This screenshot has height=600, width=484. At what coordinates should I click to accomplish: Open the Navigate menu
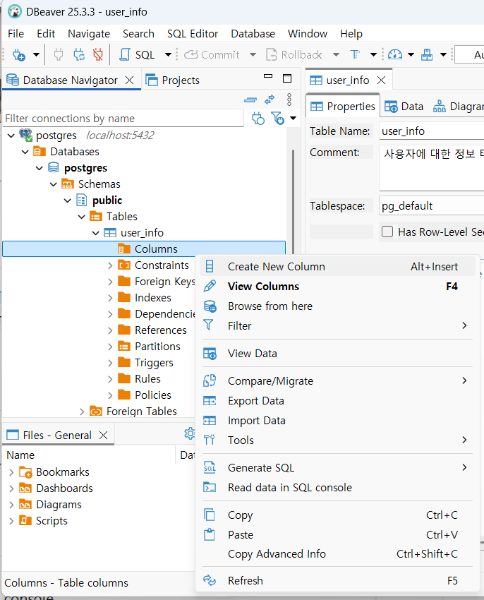pos(89,34)
